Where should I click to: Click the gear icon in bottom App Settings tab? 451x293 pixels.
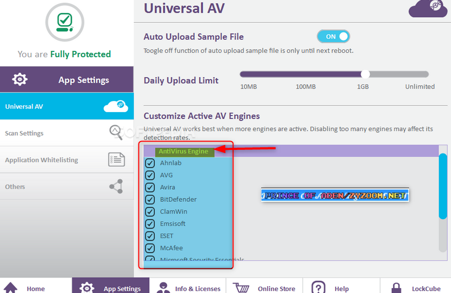87,288
